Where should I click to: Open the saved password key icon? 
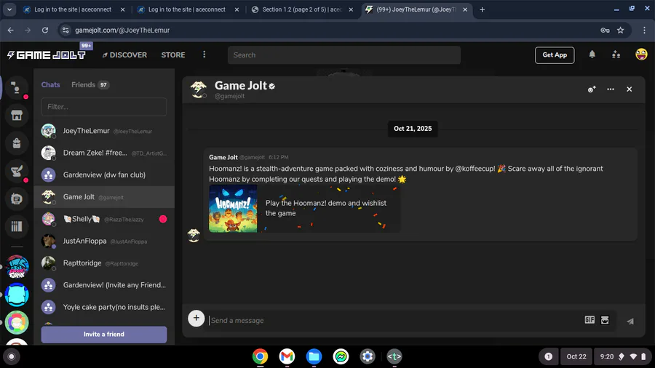click(605, 30)
